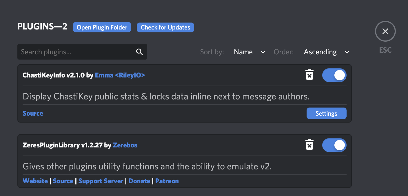408x196 pixels.
Task: Click the ChastiKey public stats description text
Action: coord(166,96)
